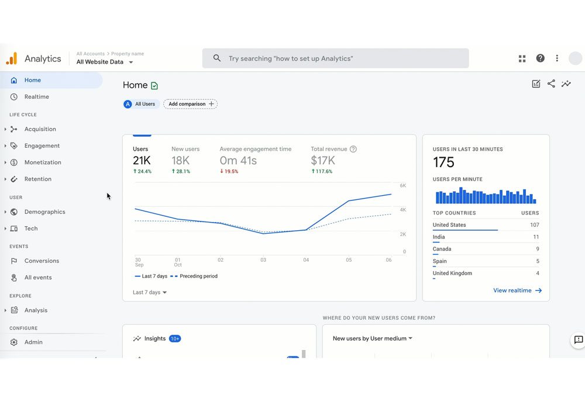The height and width of the screenshot is (409, 585).
Task: Click the Conversions flag icon
Action: pyautogui.click(x=14, y=261)
